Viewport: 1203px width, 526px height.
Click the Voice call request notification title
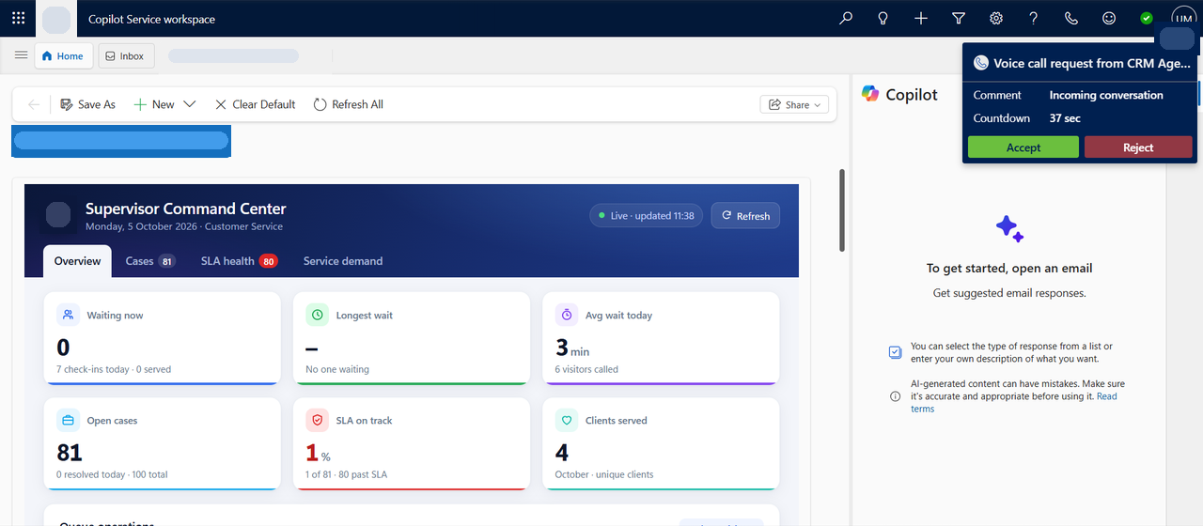coord(1092,63)
